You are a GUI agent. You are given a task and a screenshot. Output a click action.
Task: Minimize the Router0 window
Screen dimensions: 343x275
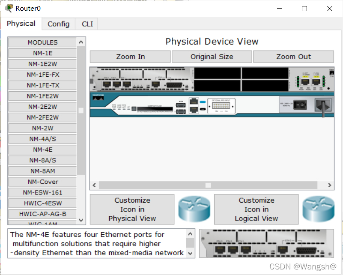280,9
